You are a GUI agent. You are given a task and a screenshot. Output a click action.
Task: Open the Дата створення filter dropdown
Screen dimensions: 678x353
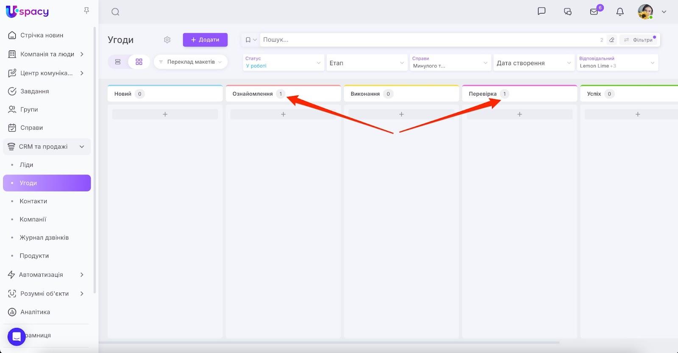pyautogui.click(x=534, y=63)
